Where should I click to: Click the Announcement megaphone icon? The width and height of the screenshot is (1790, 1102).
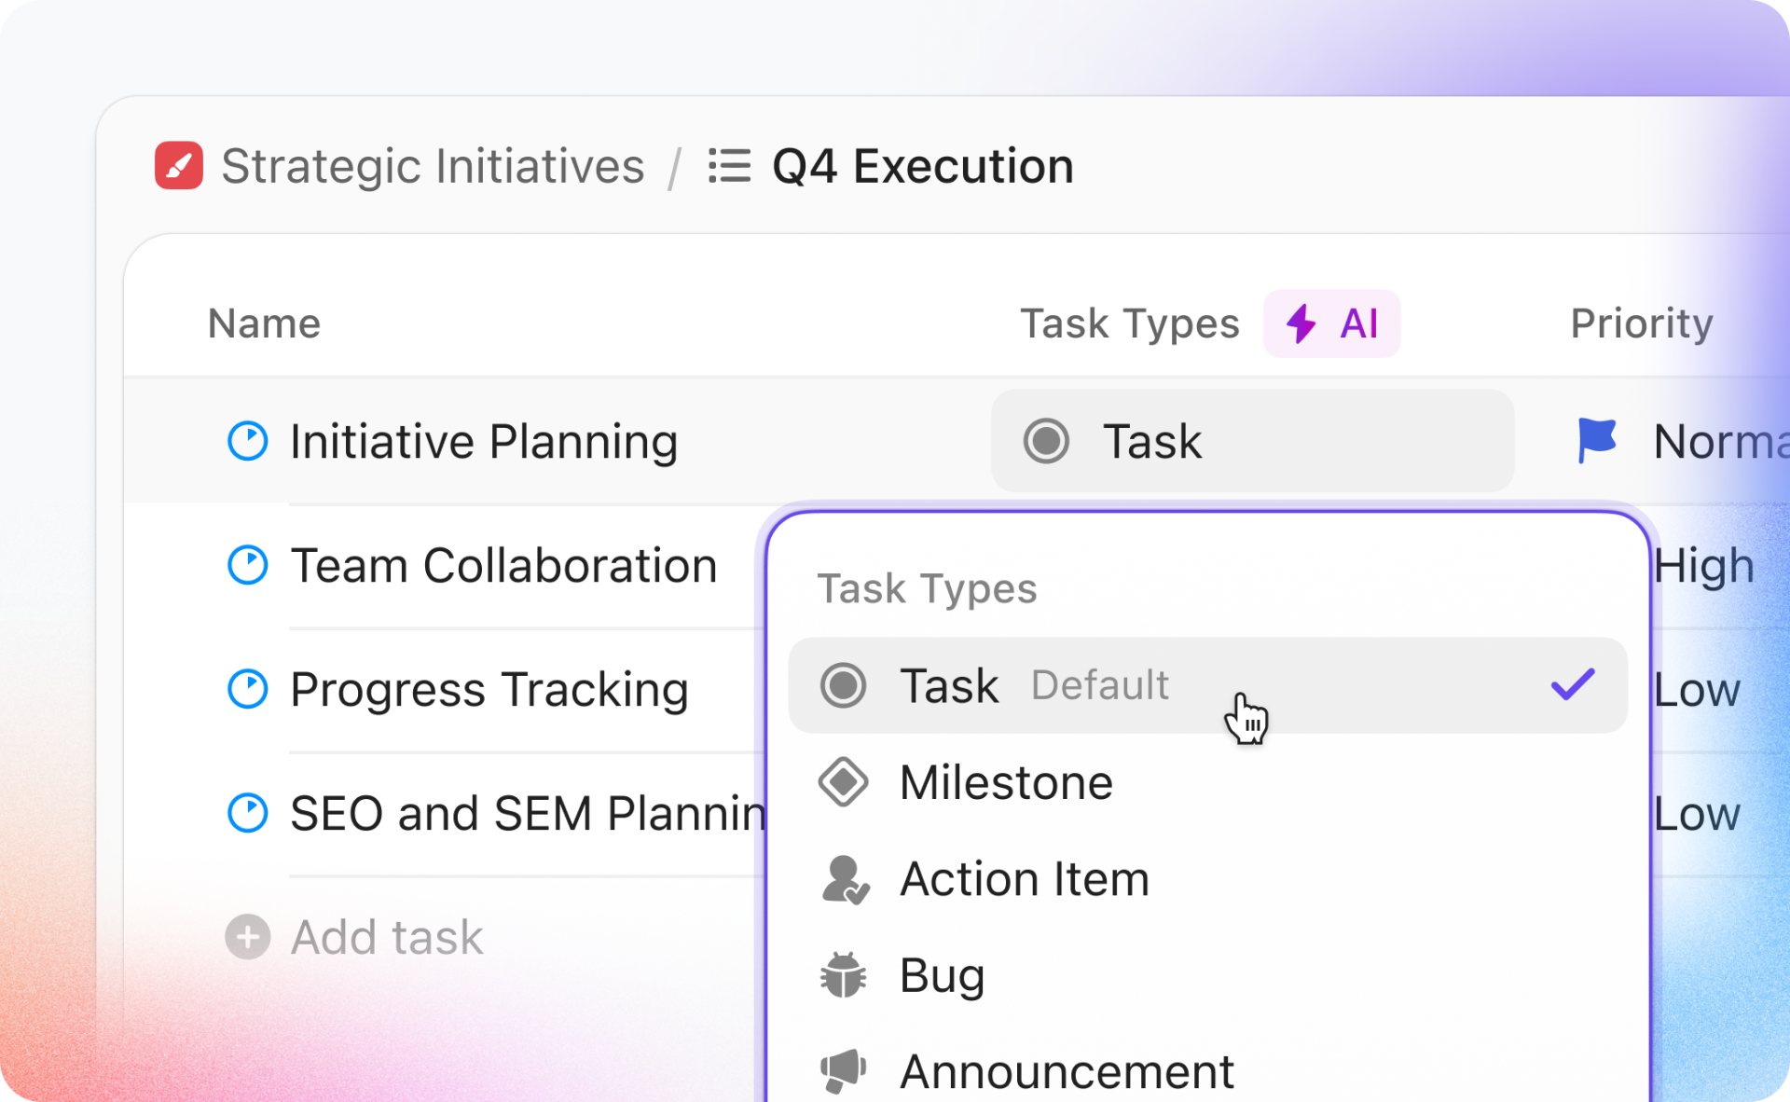coord(843,1070)
